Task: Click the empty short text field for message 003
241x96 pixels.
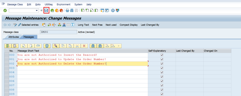Action: click(x=83, y=68)
